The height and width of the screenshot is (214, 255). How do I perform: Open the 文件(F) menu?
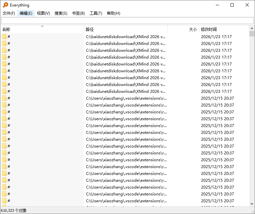pyautogui.click(x=9, y=13)
